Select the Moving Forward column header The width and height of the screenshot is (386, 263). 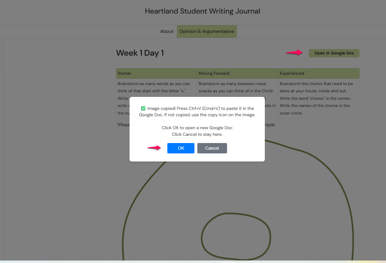click(x=214, y=73)
